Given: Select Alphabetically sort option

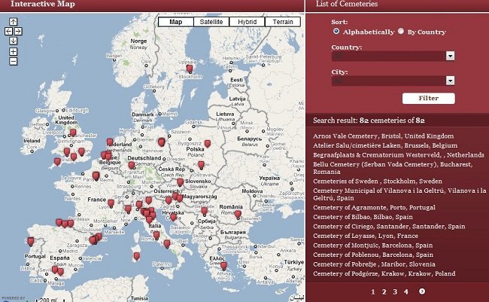Looking at the screenshot, I should coord(336,31).
